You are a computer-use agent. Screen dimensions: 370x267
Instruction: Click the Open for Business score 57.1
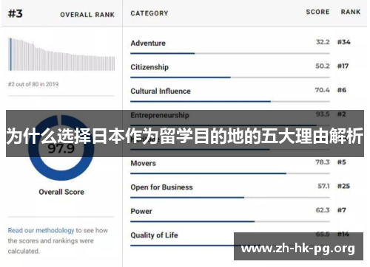click(324, 186)
